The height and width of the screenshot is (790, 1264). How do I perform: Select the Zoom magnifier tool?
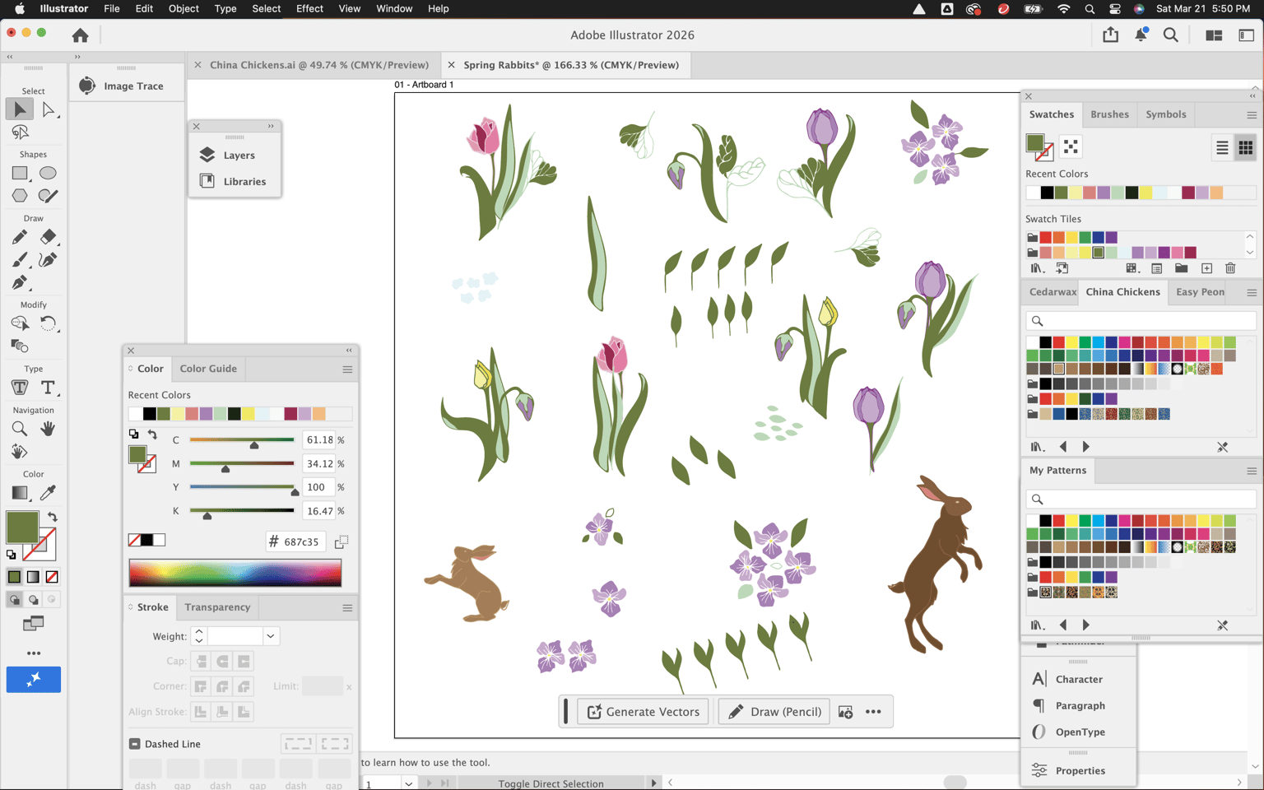(x=20, y=429)
